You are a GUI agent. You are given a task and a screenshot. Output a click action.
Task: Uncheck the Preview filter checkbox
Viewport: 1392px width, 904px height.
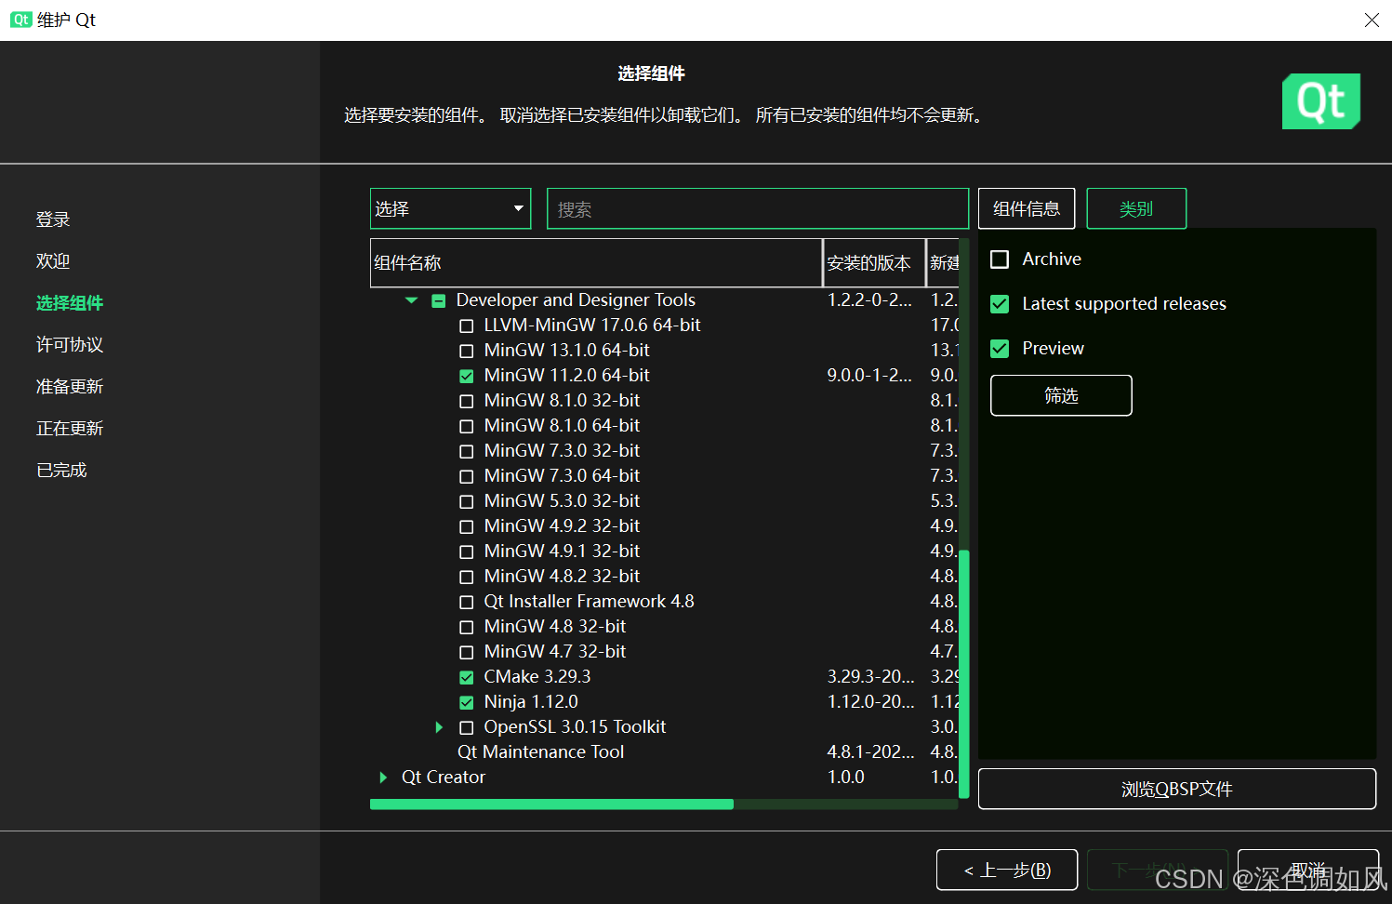tap(1000, 349)
